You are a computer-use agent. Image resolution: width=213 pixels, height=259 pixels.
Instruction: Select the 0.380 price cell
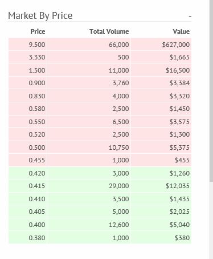pos(28,238)
